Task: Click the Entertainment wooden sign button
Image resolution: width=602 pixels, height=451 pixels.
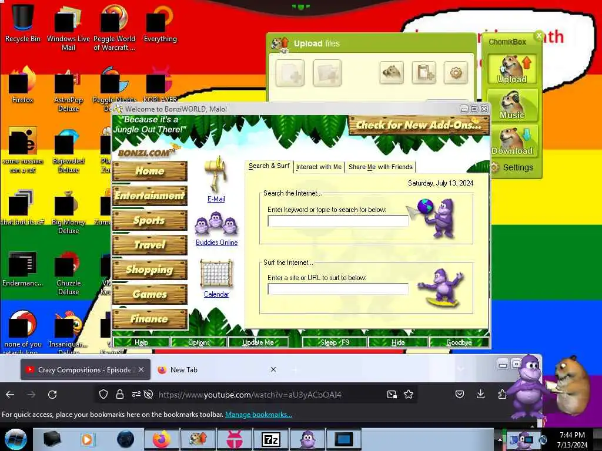Action: (150, 196)
